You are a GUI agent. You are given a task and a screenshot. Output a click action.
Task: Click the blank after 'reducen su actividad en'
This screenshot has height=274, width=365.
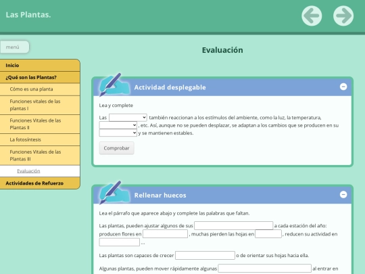coord(120,242)
